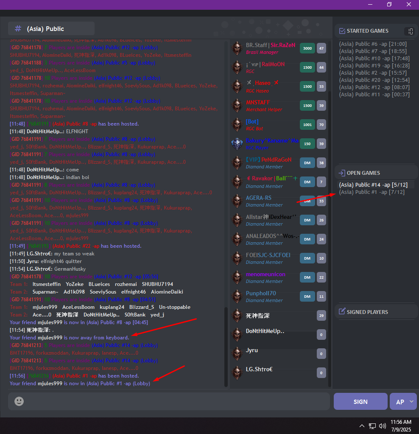Screen dimensions: 419x434
Task: Click level 70 badge of [Bot]
Action: pyautogui.click(x=321, y=125)
